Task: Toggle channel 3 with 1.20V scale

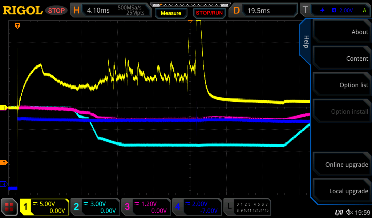Action: coord(146,207)
